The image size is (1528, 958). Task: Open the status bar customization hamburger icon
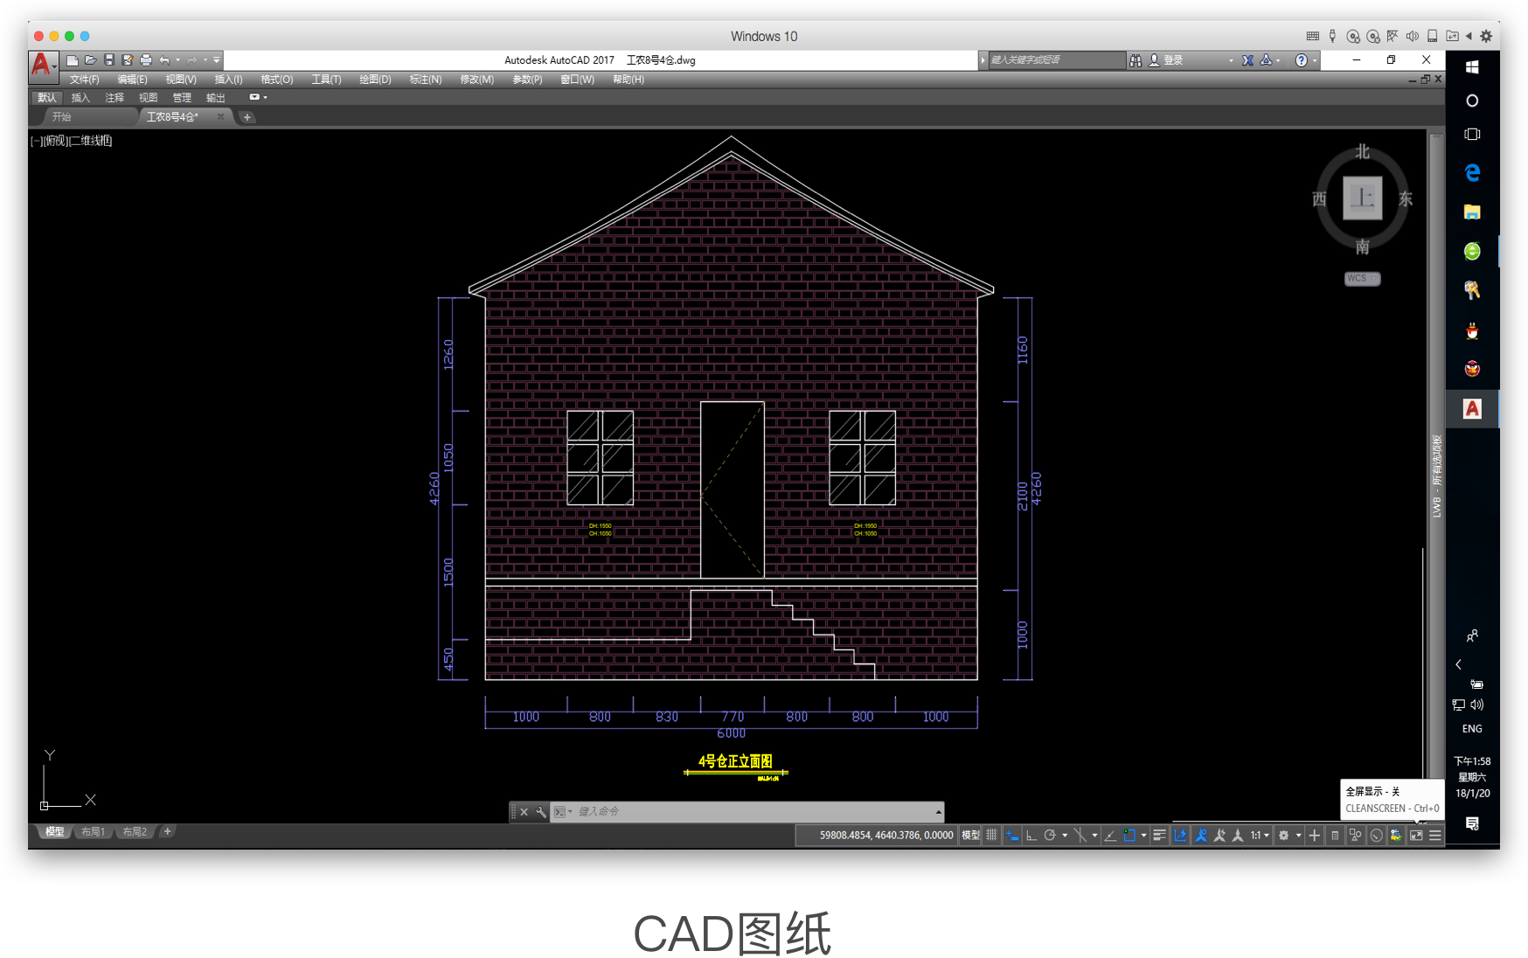click(1435, 836)
